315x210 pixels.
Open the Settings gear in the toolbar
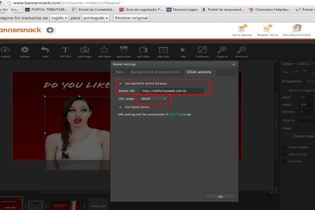pyautogui.click(x=25, y=52)
